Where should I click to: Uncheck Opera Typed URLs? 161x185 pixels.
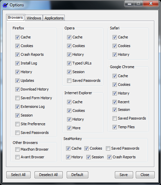point(69,63)
